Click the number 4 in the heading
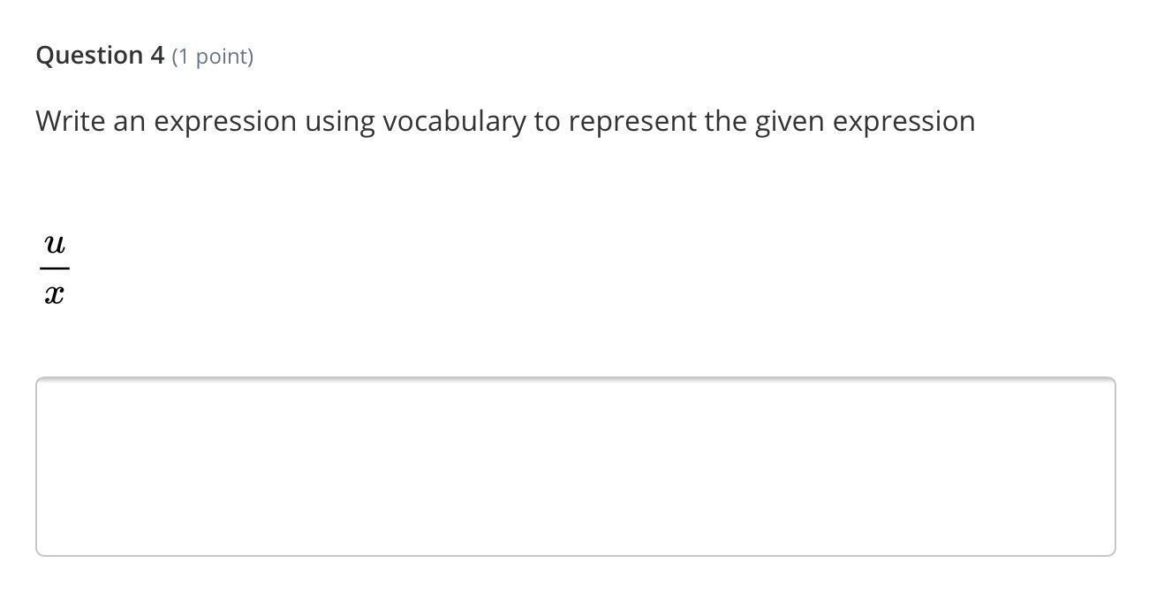Viewport: 1149px width, 593px height. 157,56
